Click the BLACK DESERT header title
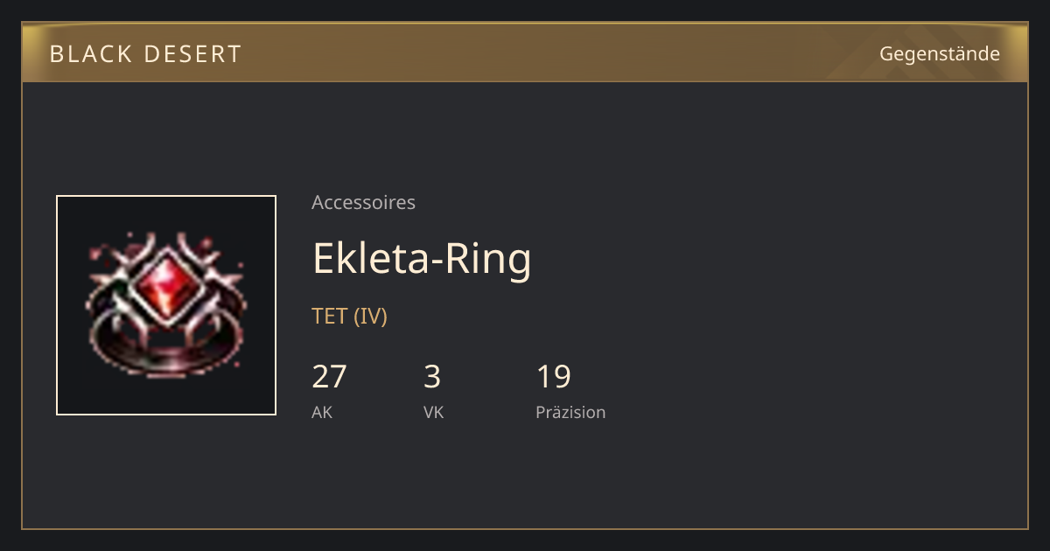1050x551 pixels. tap(145, 54)
